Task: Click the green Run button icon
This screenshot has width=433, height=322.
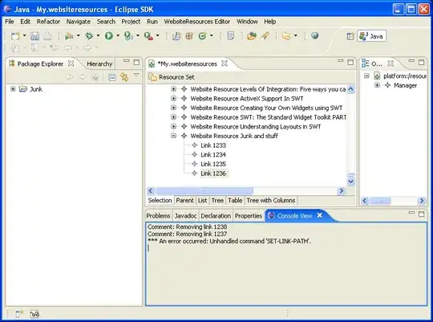Action: tap(109, 35)
